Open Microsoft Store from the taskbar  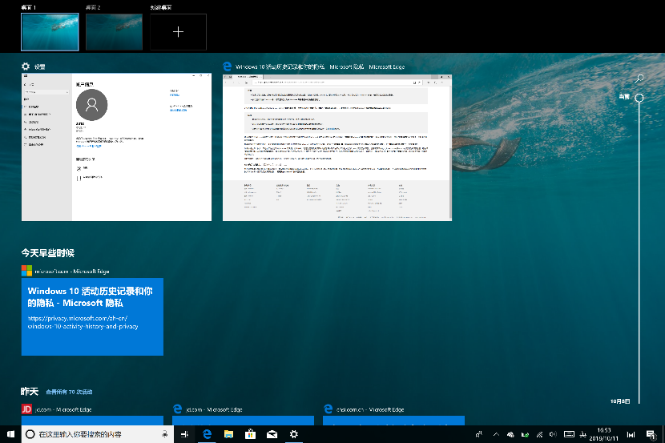click(250, 434)
